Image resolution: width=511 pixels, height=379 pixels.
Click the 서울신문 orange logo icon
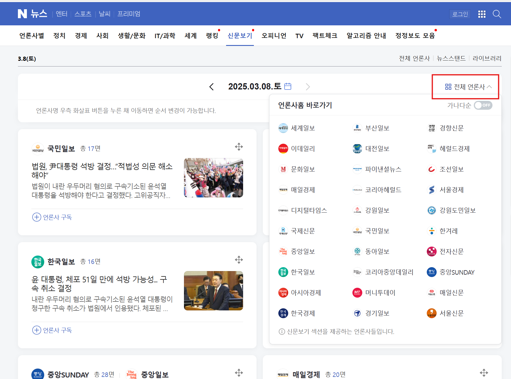(432, 313)
